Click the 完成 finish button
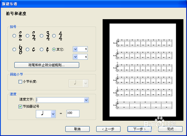The width and height of the screenshot is (187, 136). pos(170,129)
